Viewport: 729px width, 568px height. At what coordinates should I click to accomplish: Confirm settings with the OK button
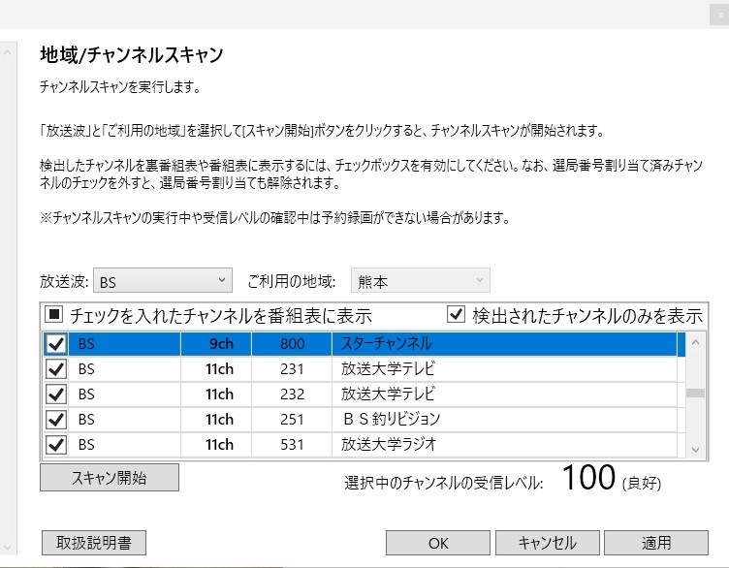point(438,543)
